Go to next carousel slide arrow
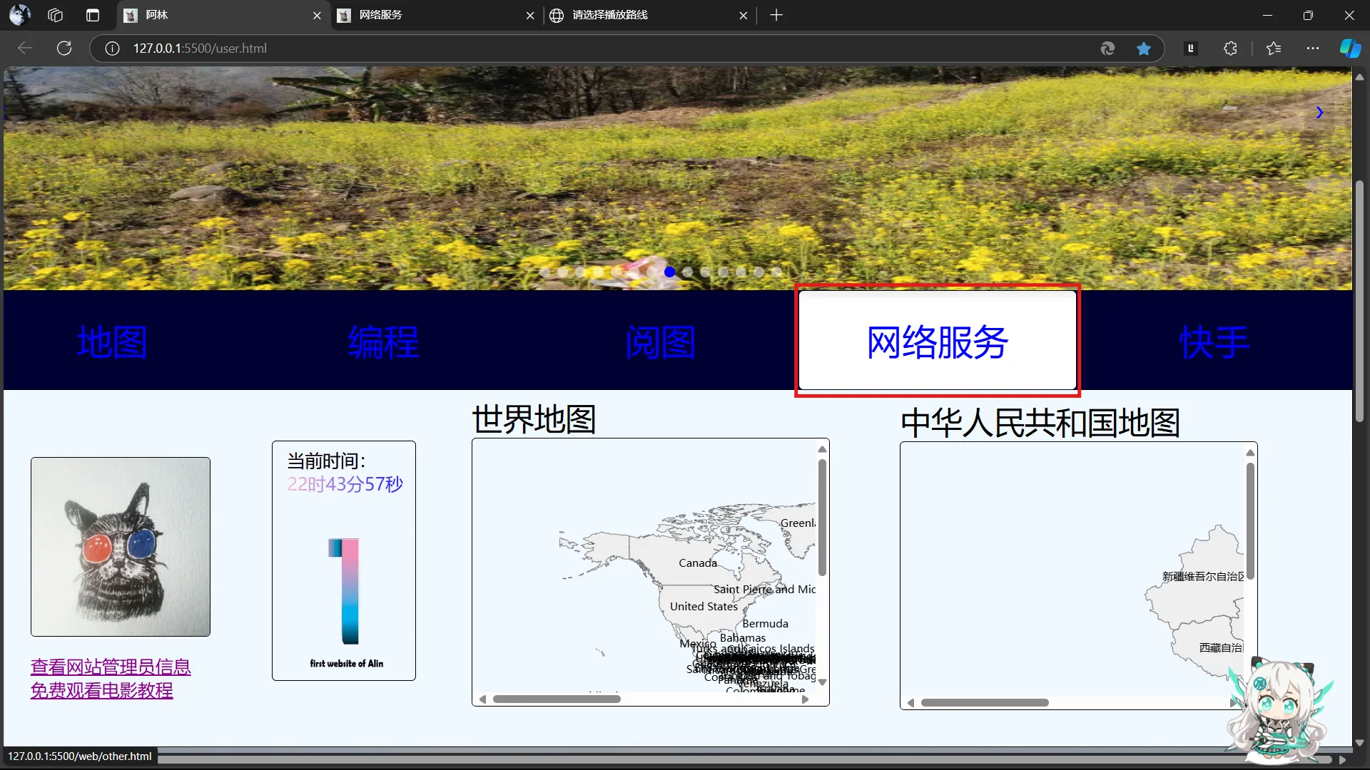Viewport: 1370px width, 770px height. 1319,113
